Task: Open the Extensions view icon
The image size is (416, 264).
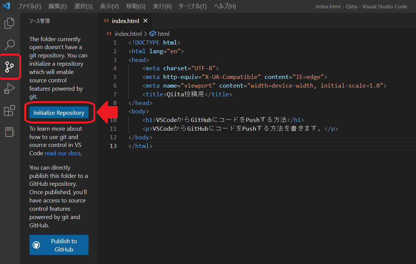Action: pos(9,111)
